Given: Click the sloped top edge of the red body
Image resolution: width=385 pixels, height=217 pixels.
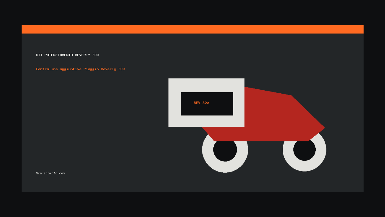Looking at the screenshot, I should click(x=268, y=91).
